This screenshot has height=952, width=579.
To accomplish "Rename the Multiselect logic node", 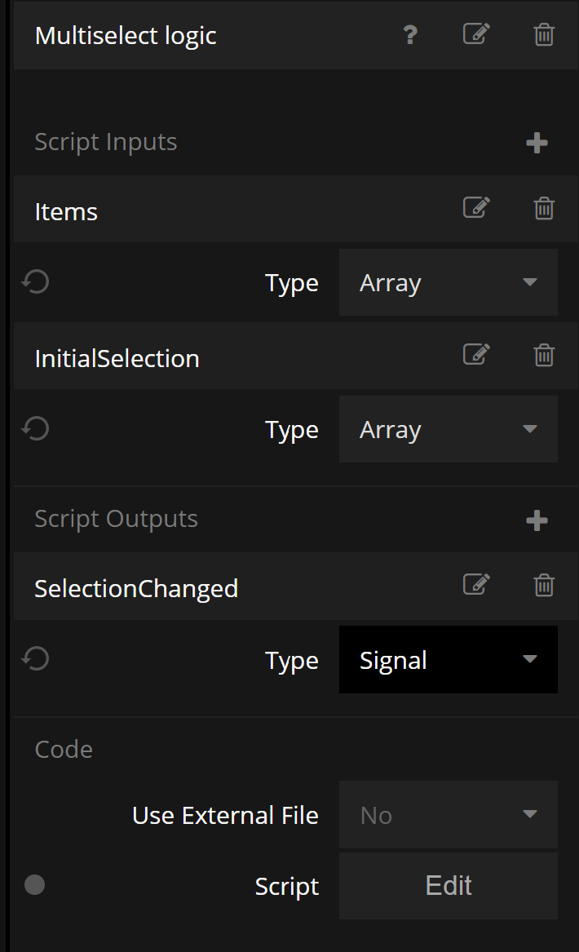I will tap(476, 34).
